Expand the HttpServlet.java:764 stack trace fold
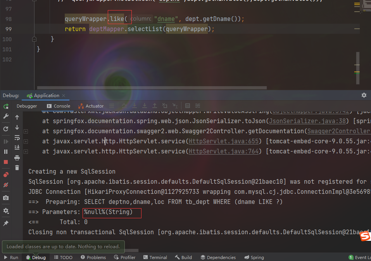This screenshot has height=261, width=371. point(26,151)
